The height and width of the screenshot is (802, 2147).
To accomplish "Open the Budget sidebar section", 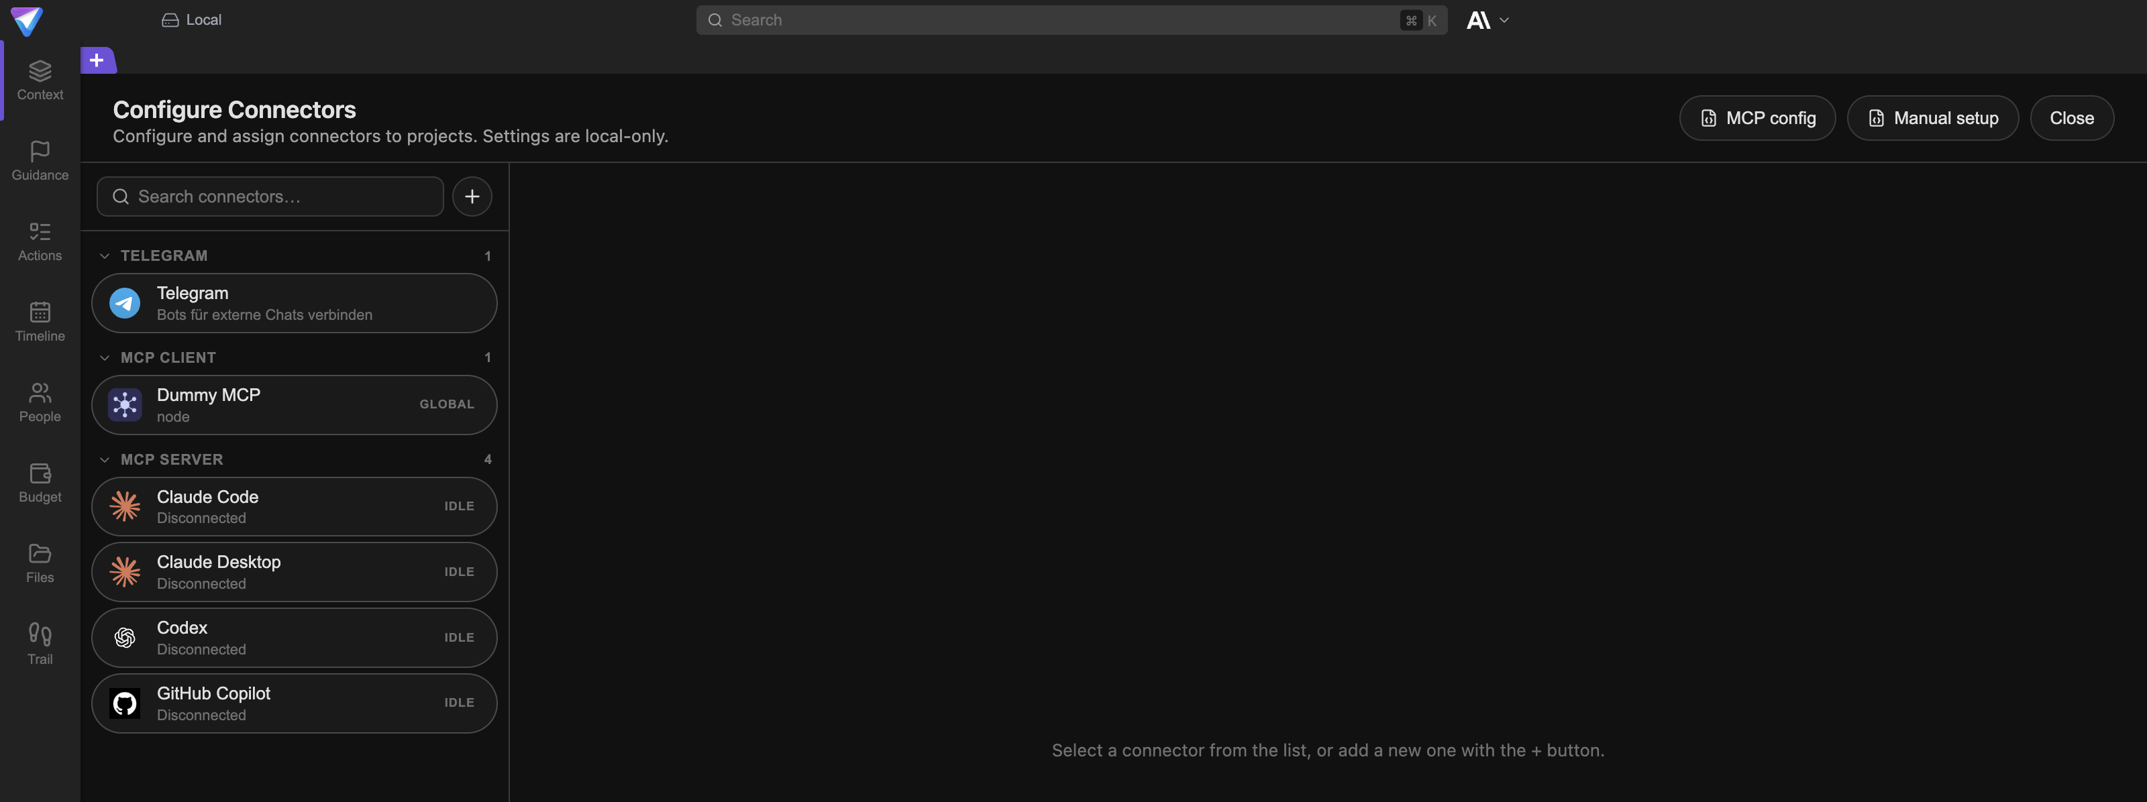I will coord(40,484).
